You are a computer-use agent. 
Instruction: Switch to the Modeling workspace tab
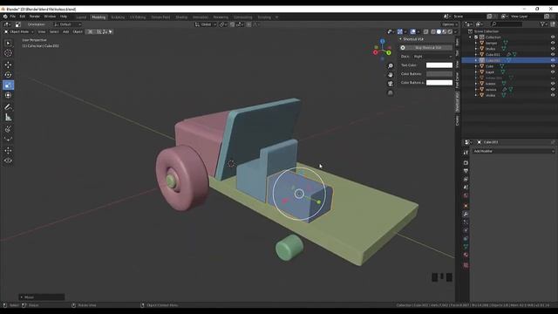(x=99, y=17)
